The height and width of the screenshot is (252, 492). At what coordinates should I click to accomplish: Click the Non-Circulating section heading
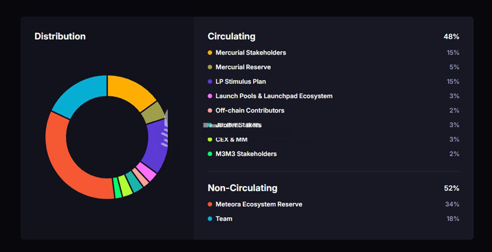(242, 188)
